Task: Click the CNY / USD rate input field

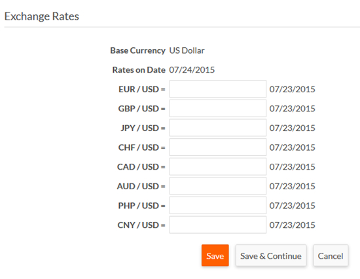Action: tap(218, 225)
